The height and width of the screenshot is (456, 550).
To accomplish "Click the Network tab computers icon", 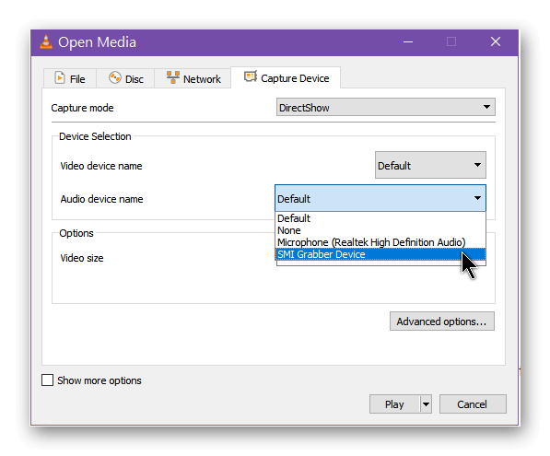I will 173,77.
